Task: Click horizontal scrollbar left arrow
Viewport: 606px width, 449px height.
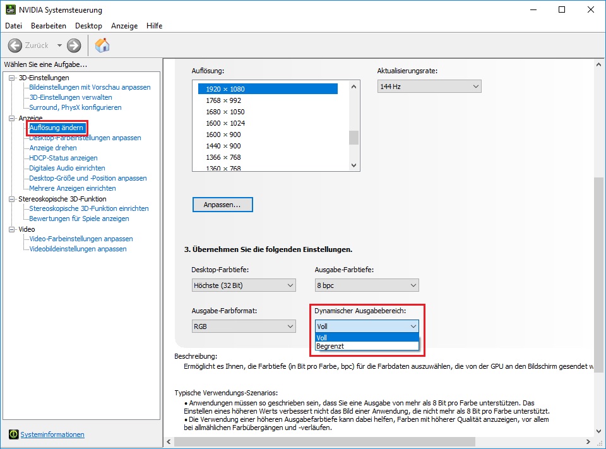Action: click(169, 441)
